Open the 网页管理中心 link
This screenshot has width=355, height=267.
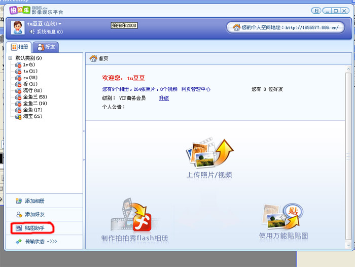tap(196, 89)
